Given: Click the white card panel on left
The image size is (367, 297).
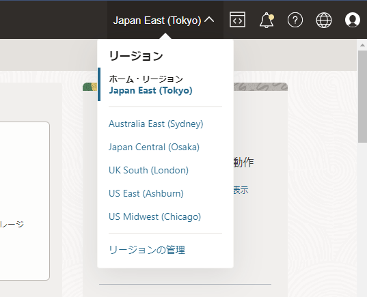Looking at the screenshot, I should 25,201.
